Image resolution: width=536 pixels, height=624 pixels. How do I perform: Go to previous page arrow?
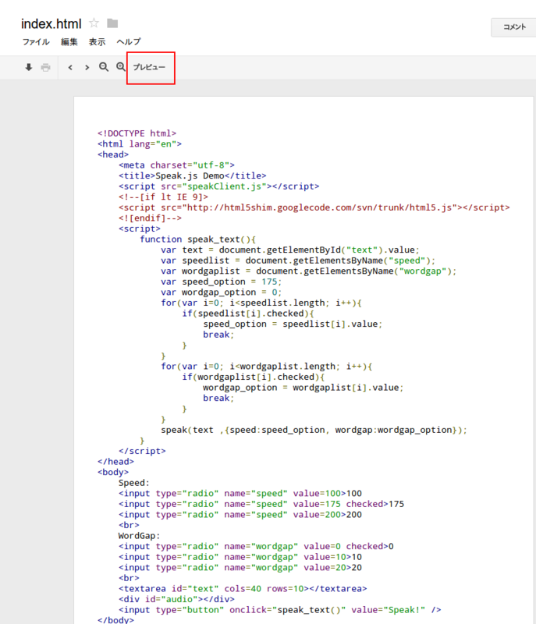(x=70, y=67)
